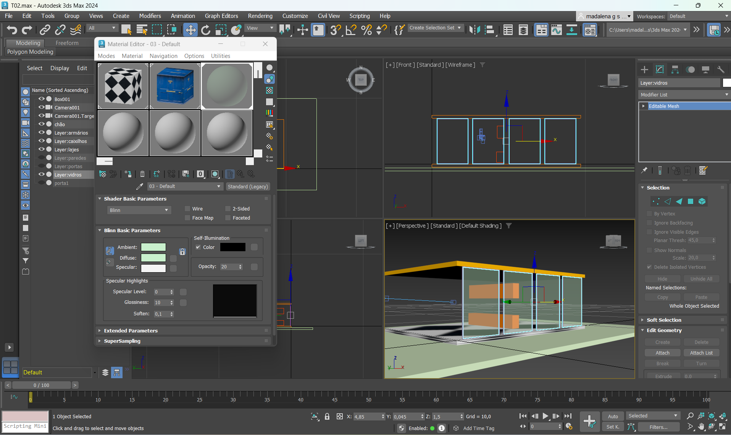Screen dimensions: 731x435
Task: Enable the 2-Sided checkbox
Action: coord(228,209)
